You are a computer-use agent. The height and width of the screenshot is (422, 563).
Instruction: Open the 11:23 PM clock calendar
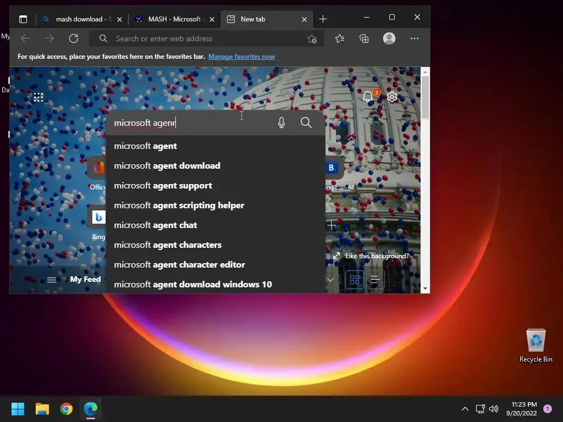coord(522,409)
